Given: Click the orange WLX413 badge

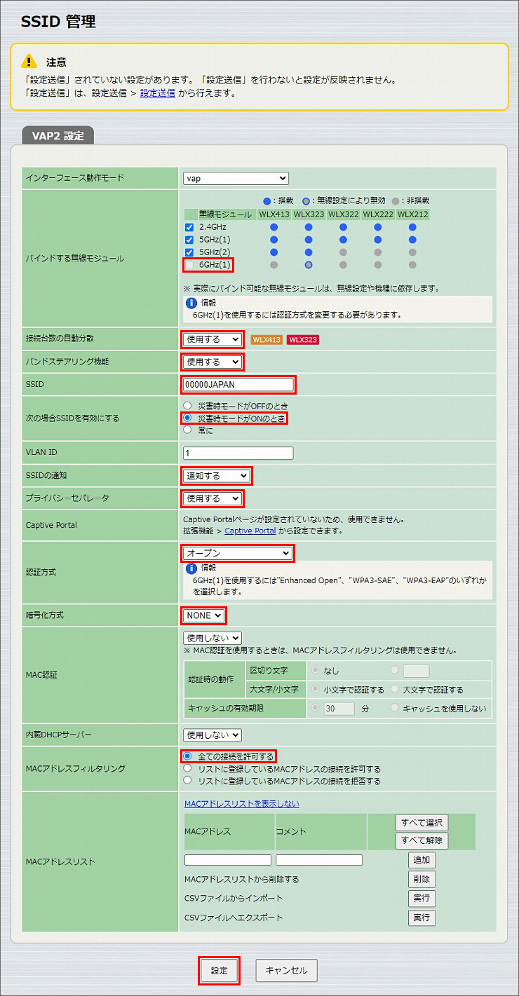Looking at the screenshot, I should pyautogui.click(x=267, y=340).
